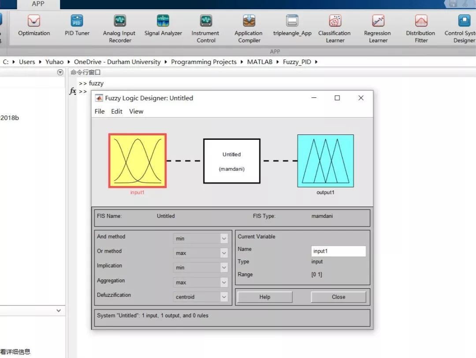Open the Optimization app

pos(33,26)
